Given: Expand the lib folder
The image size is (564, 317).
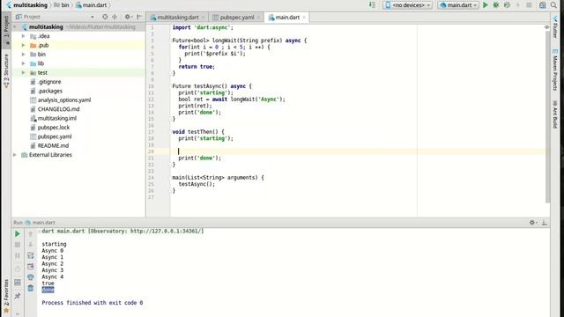Looking at the screenshot, I should tap(24, 63).
